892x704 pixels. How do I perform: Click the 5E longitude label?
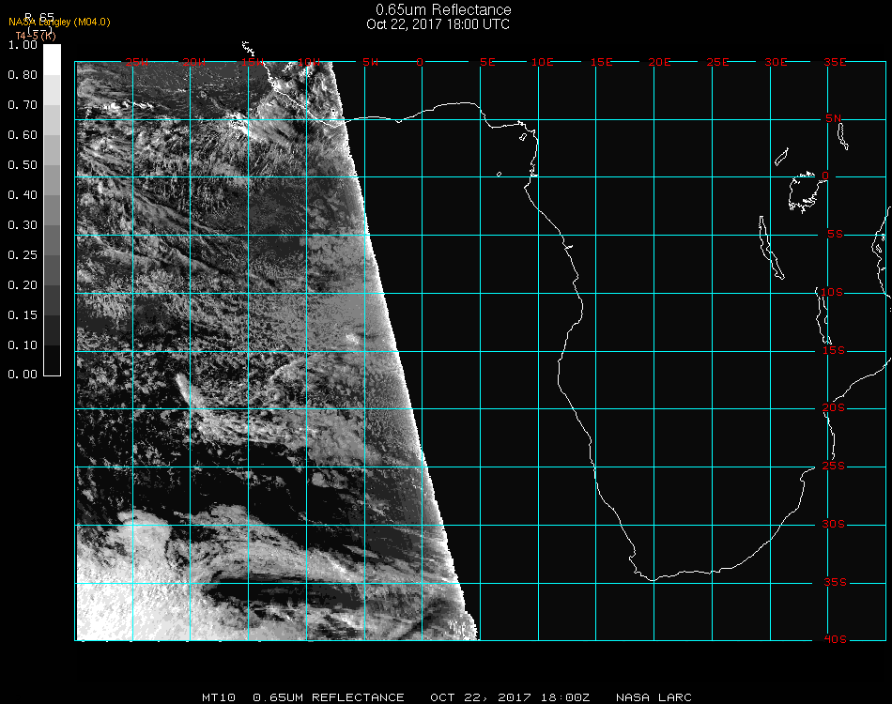(x=487, y=62)
